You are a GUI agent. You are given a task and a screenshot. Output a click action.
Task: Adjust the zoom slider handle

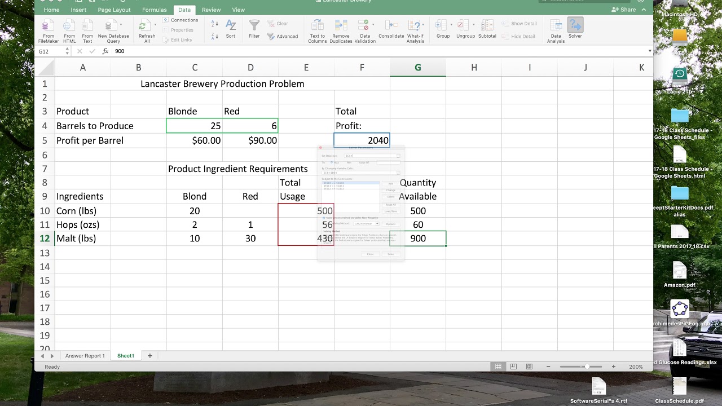point(587,367)
